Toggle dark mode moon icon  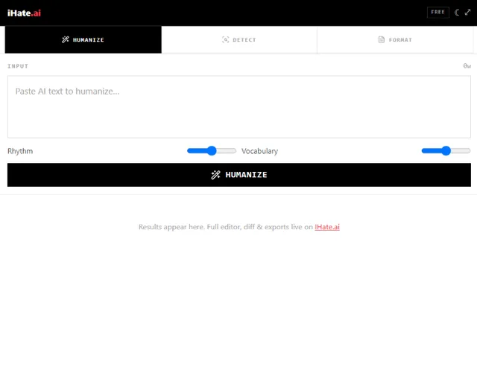tap(457, 13)
